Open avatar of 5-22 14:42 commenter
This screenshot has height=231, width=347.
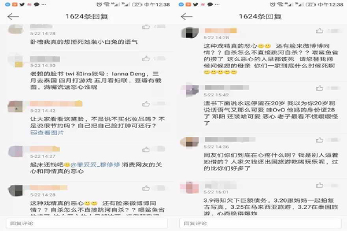15,106
